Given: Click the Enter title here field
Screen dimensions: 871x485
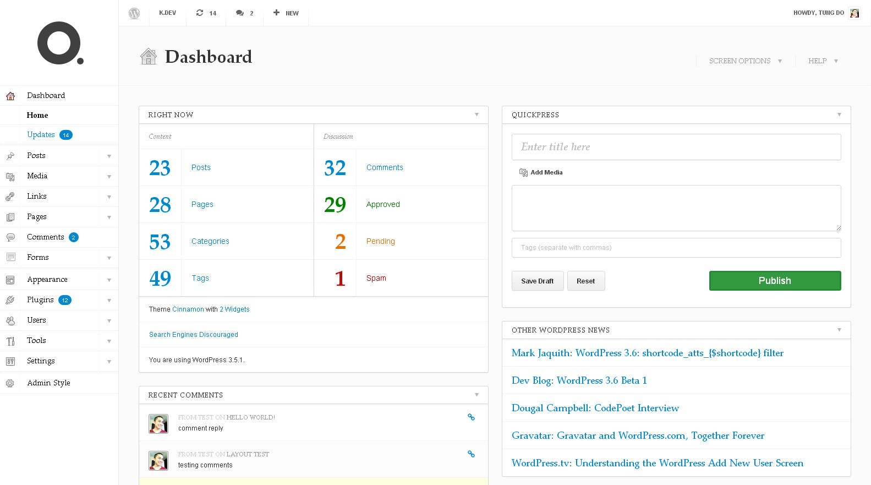Looking at the screenshot, I should (676, 147).
